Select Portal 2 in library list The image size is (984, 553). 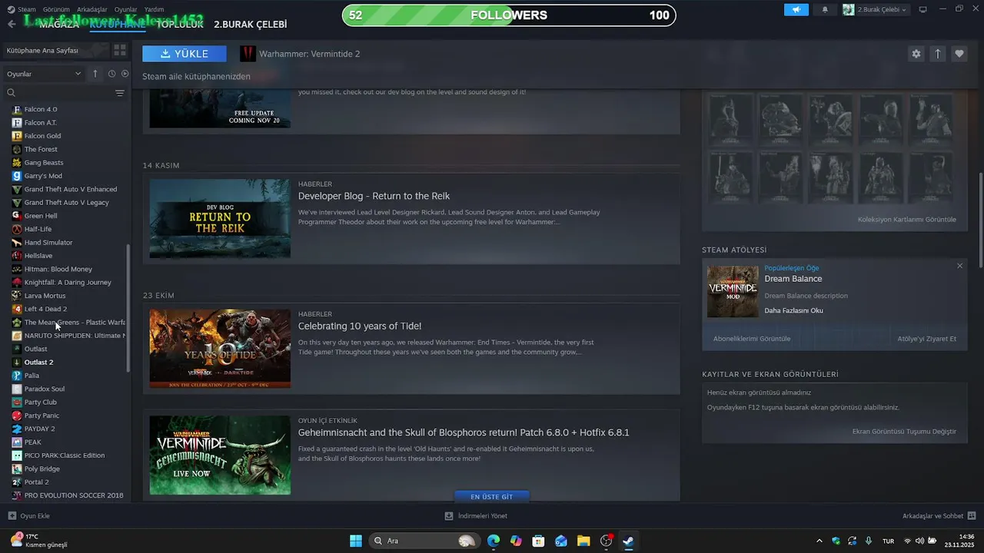(x=36, y=482)
